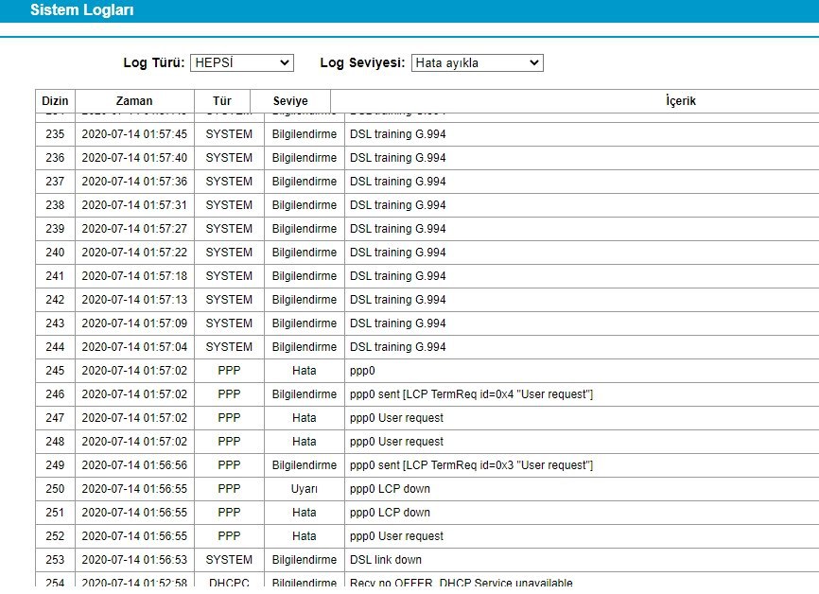Click the PPP type cell in row 248
This screenshot has width=819, height=594.
pos(229,442)
